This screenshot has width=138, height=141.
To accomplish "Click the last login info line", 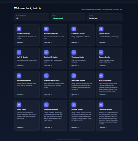I will coord(102,10).
